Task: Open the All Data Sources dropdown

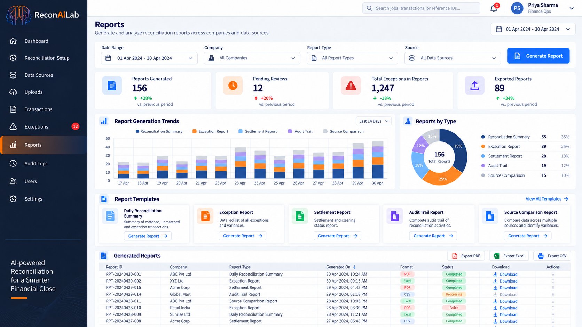Action: tap(453, 58)
